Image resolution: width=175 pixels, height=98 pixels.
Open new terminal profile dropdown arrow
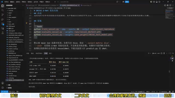click(150, 53)
